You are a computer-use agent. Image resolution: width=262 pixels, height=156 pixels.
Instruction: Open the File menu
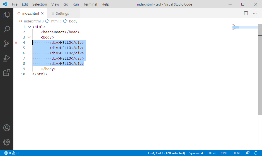click(15, 4)
